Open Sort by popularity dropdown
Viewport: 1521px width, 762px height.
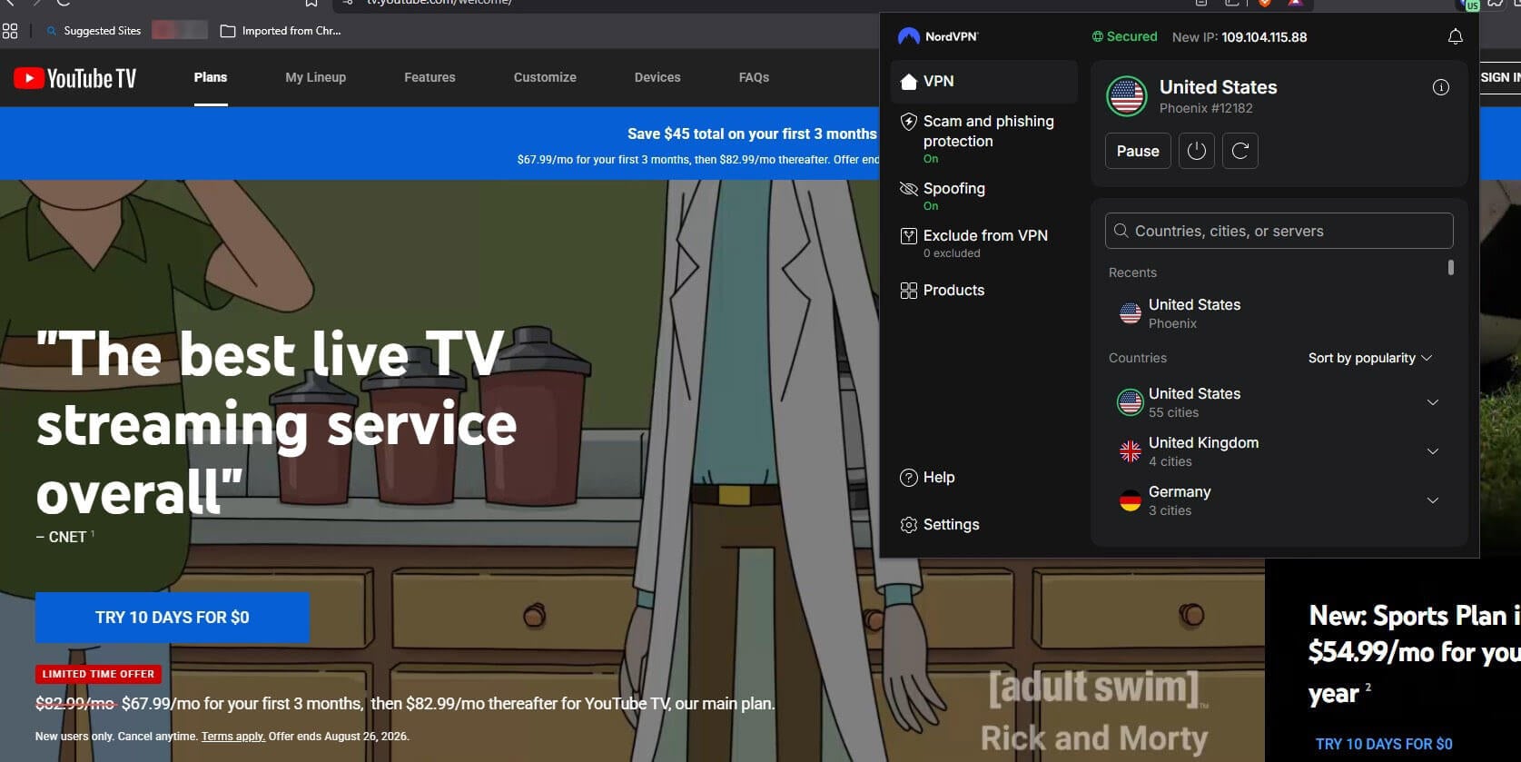click(1369, 358)
